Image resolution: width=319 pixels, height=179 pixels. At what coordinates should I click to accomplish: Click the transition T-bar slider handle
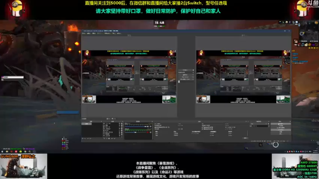179,82
